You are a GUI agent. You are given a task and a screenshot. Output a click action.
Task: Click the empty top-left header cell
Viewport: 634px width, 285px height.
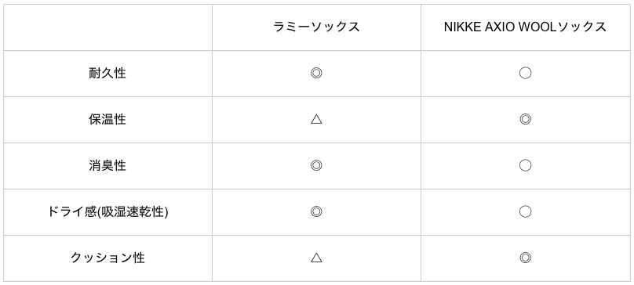(x=107, y=27)
